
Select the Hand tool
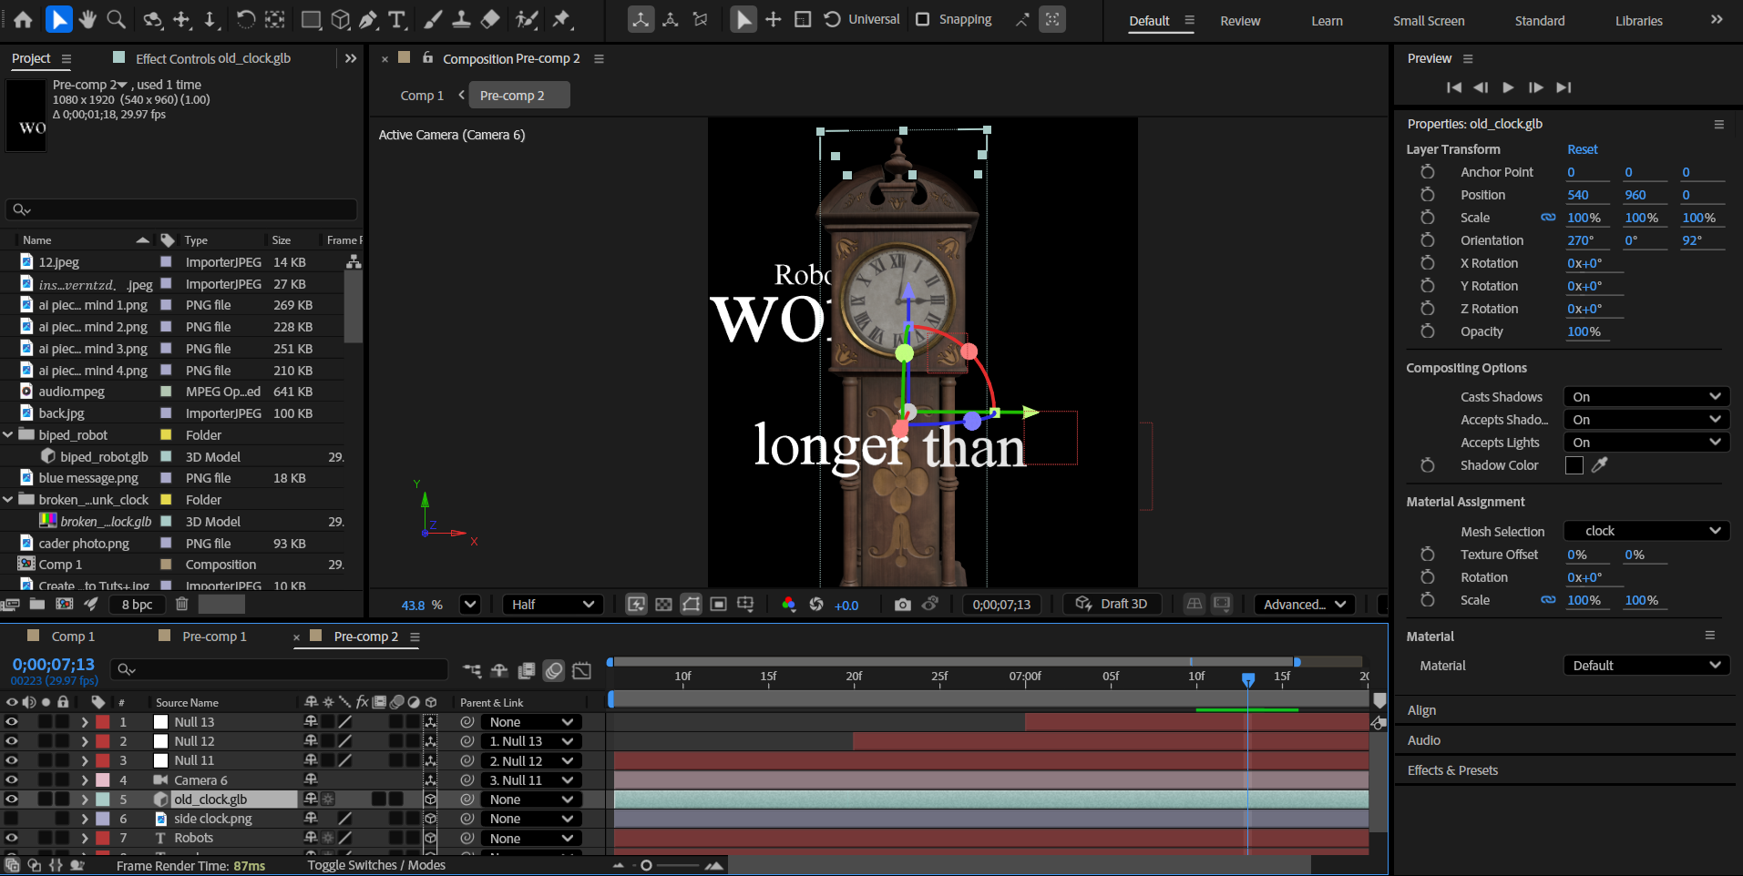point(87,19)
